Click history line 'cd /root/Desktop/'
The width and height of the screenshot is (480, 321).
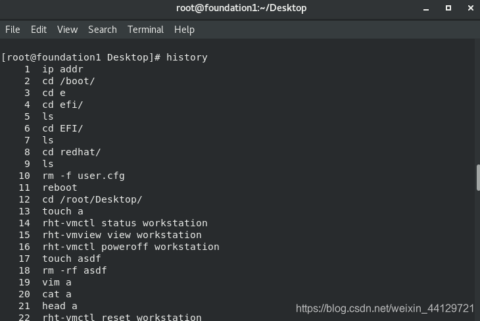coord(92,199)
